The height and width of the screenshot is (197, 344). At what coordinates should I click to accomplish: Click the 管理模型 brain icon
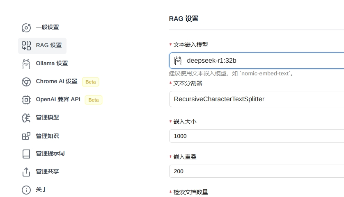tap(26, 118)
